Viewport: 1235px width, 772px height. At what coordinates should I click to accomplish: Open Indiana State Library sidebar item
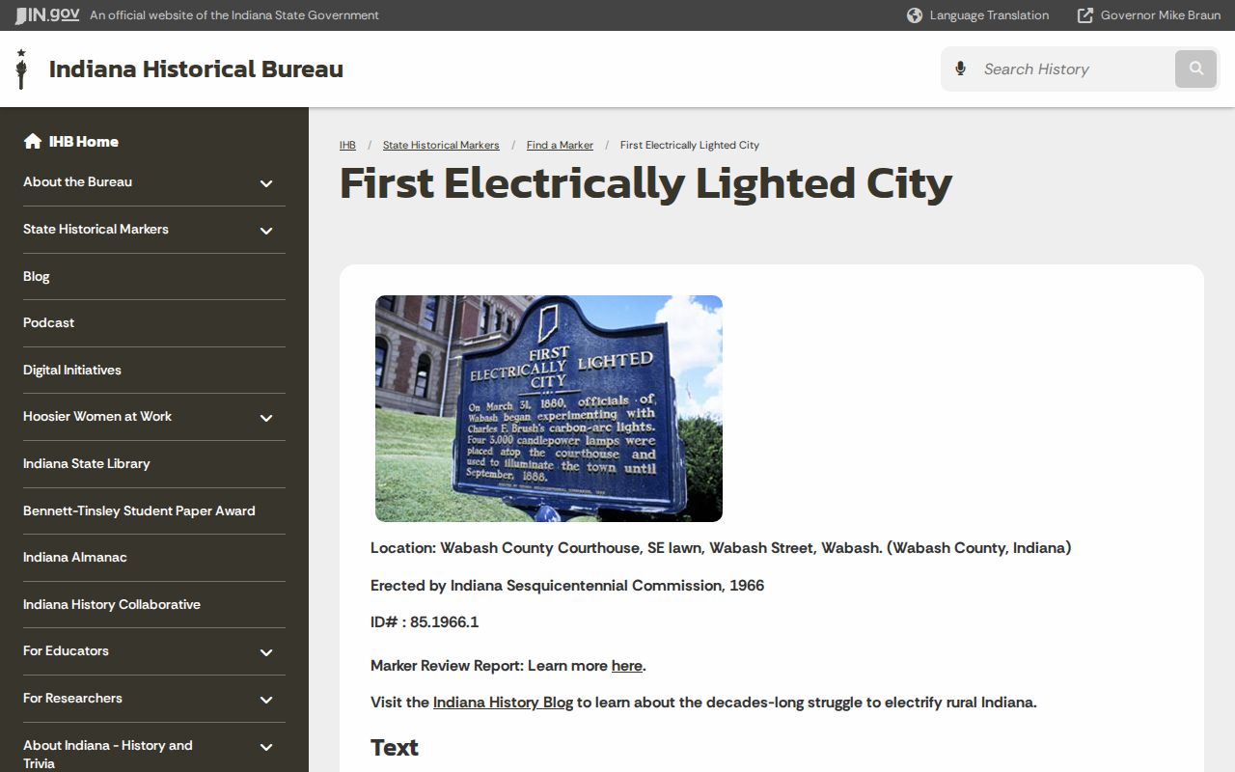tap(154, 463)
